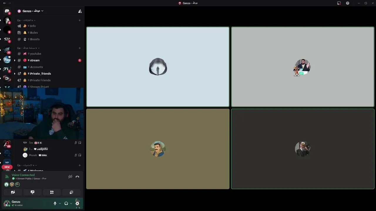Join the Private Friends voice channel
Viewport: 376px width, 211px height.
pyautogui.click(x=49, y=80)
